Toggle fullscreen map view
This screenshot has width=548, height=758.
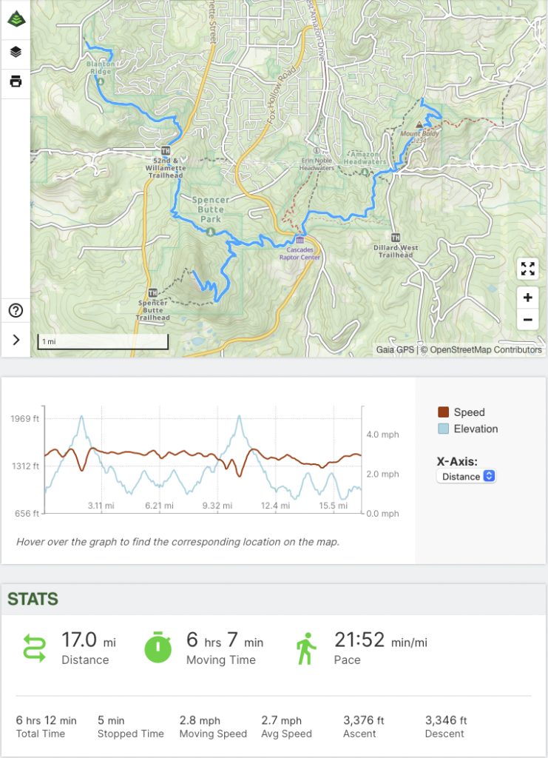click(x=527, y=269)
